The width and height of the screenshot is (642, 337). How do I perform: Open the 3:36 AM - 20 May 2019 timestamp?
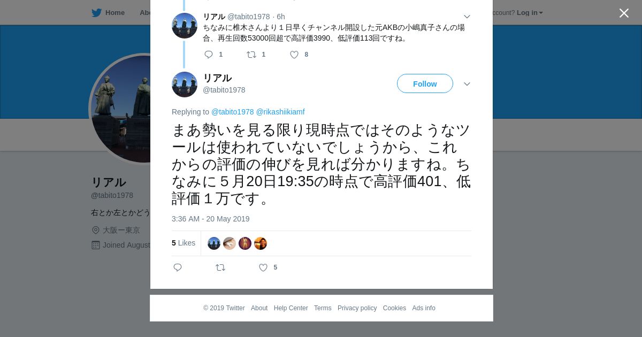pyautogui.click(x=211, y=219)
